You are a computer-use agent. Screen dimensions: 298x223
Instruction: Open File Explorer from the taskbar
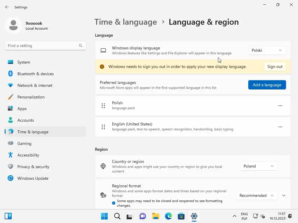pyautogui.click(x=156, y=216)
